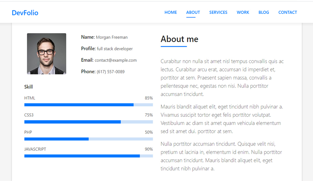Click the CSS3 skill progress bar
Image resolution: width=313 pixels, height=181 pixels.
89,122
